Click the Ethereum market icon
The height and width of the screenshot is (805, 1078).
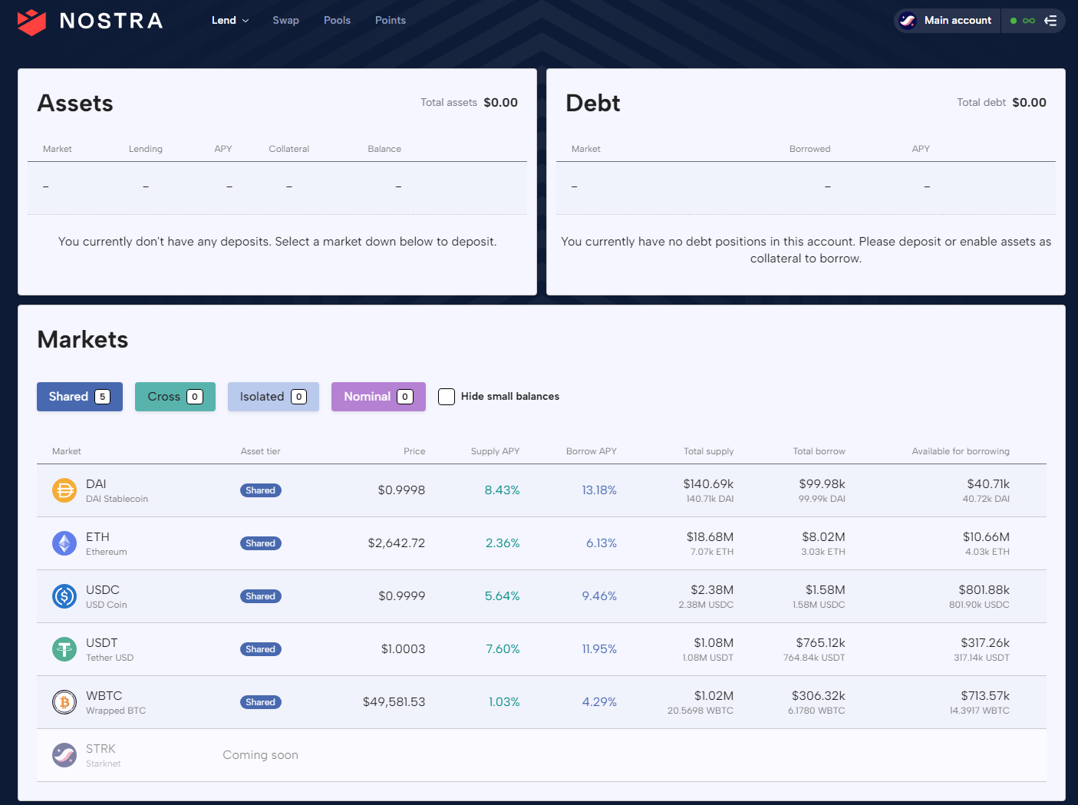64,543
